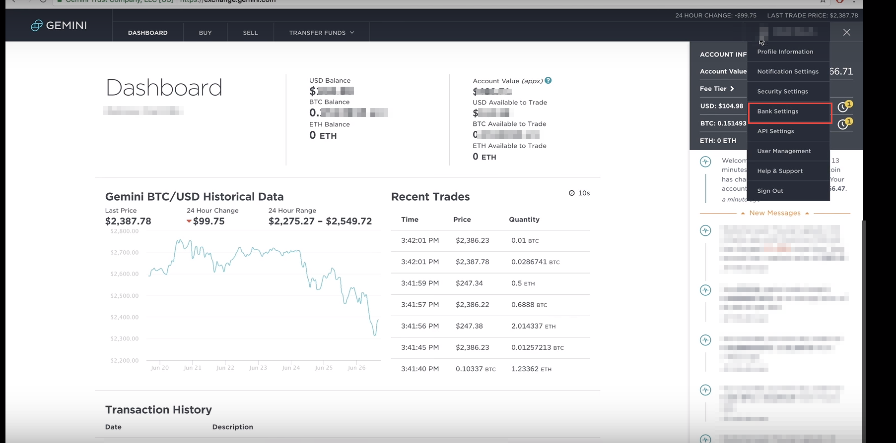Click the 1.23362 ETH quantity cell
The image size is (896, 443).
pos(531,369)
